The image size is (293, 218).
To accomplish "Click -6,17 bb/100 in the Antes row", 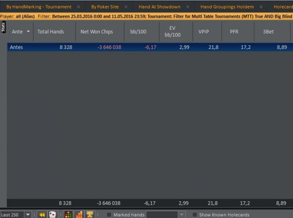I will tap(150, 47).
